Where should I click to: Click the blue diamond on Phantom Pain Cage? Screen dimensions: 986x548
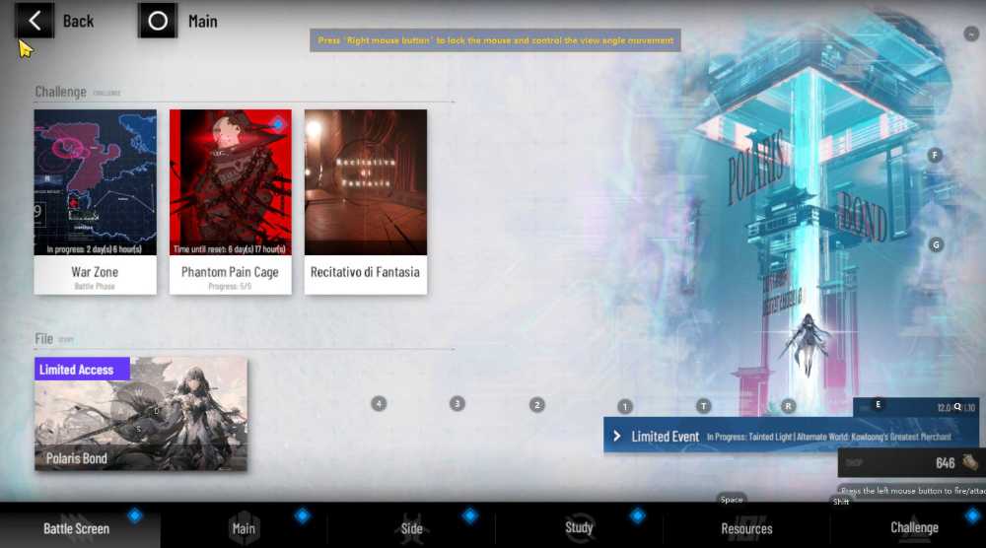(278, 124)
